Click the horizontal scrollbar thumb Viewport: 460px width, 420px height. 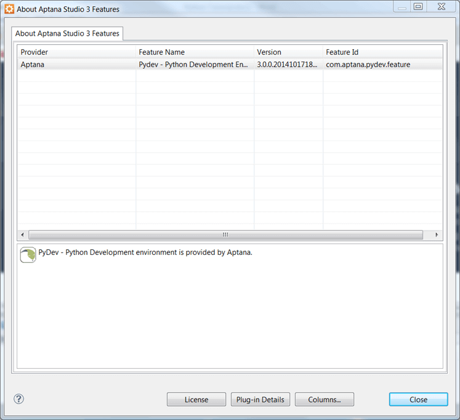(x=225, y=235)
